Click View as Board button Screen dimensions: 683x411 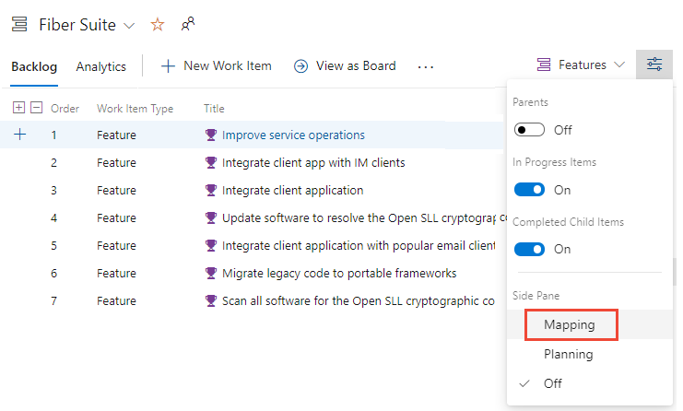[x=345, y=66]
